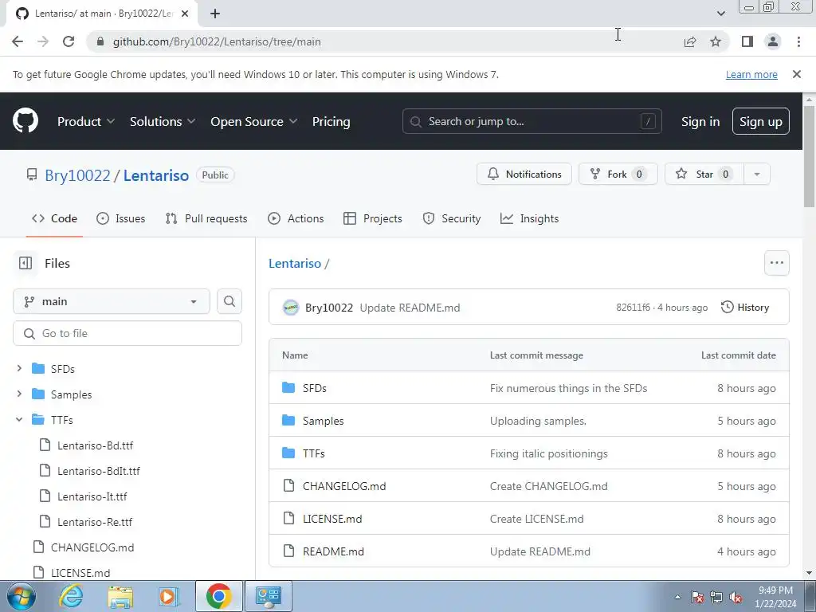Open the Chrome profile avatar icon
816x612 pixels.
pos(773,41)
